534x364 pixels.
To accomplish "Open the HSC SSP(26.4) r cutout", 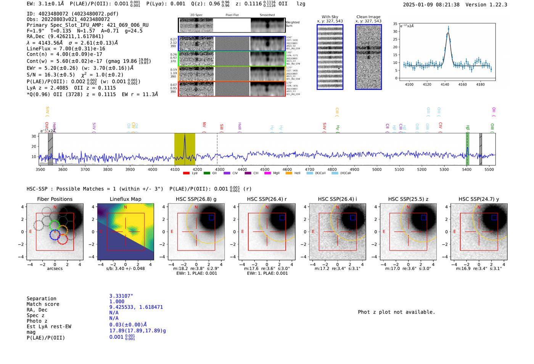I will pyautogui.click(x=267, y=231).
